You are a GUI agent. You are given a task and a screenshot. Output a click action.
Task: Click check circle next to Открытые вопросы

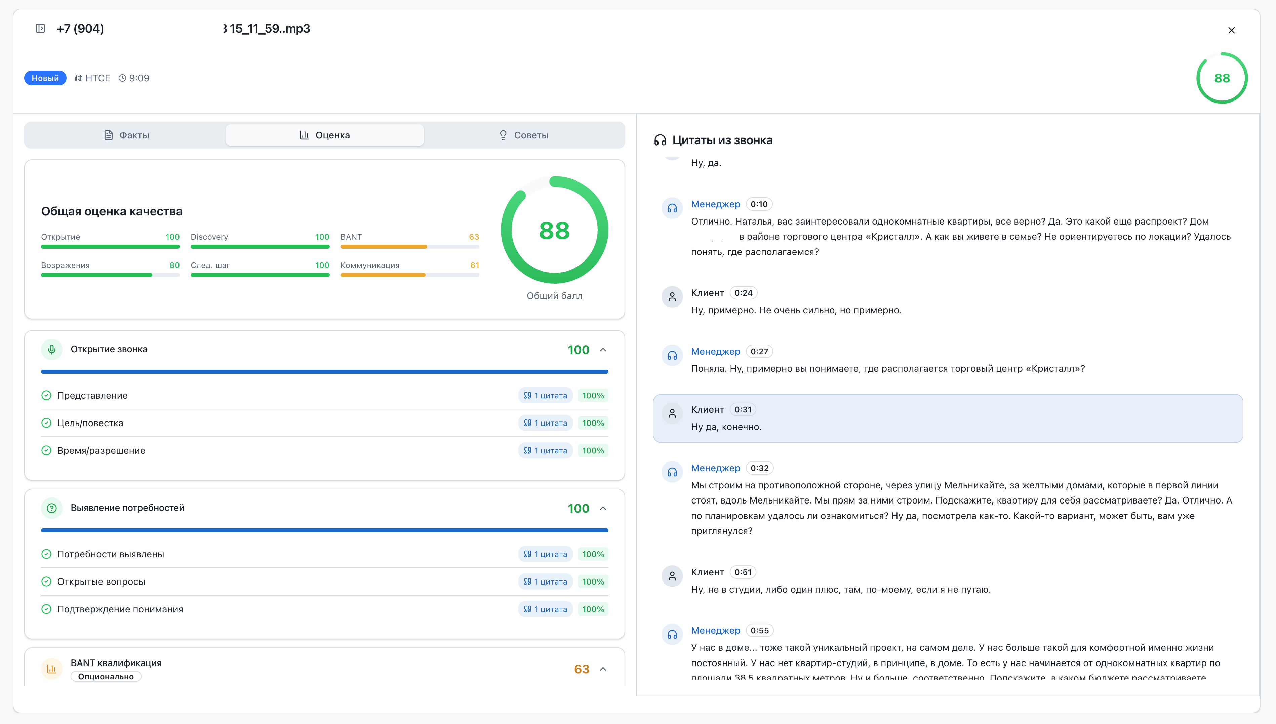(46, 582)
